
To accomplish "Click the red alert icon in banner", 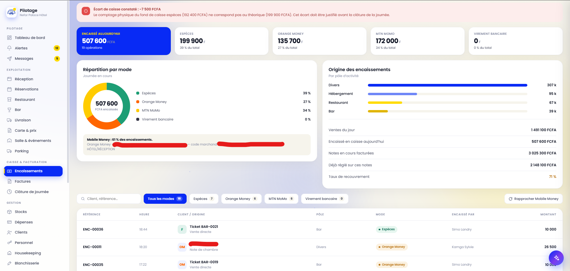I will [86, 11].
